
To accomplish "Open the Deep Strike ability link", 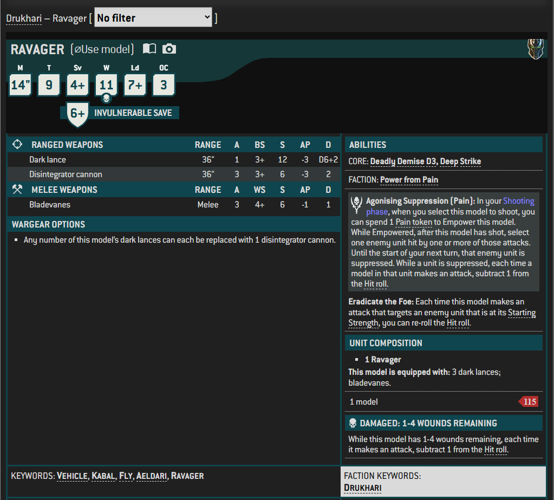I will click(460, 161).
